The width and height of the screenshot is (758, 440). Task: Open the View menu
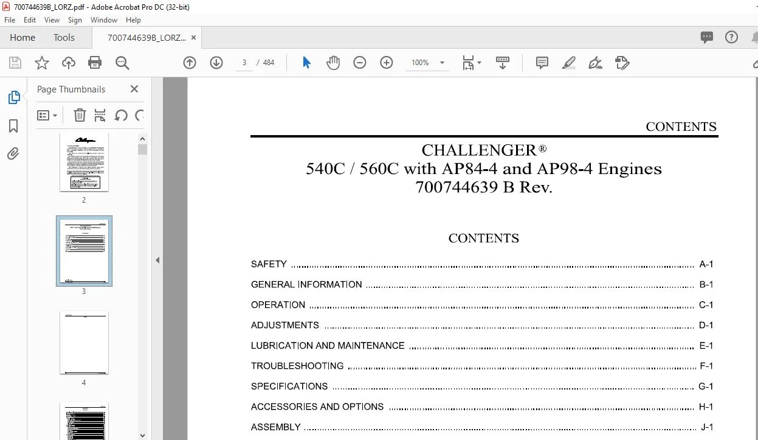point(52,20)
